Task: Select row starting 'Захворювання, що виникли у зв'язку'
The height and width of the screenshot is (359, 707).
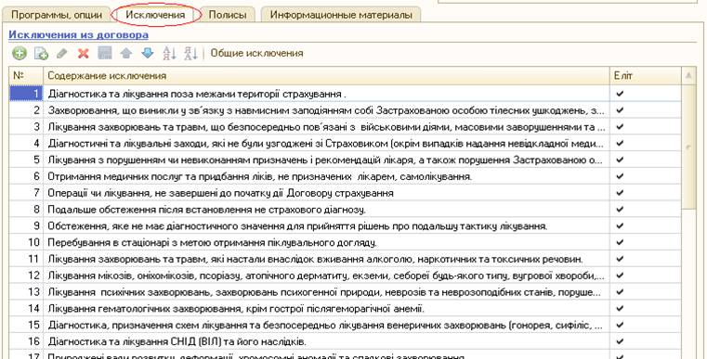Action: pos(346,110)
